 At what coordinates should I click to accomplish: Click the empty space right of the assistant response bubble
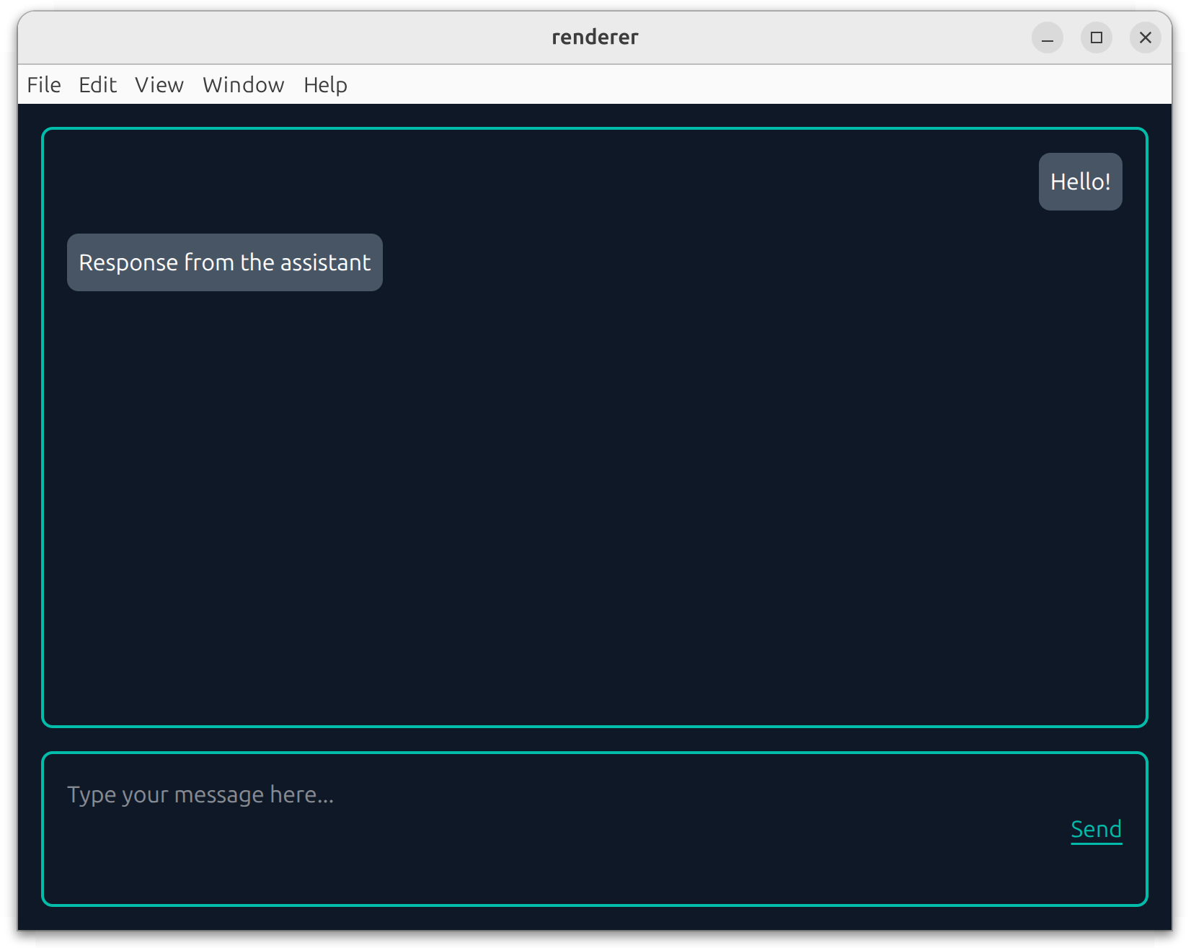pyautogui.click(x=721, y=262)
